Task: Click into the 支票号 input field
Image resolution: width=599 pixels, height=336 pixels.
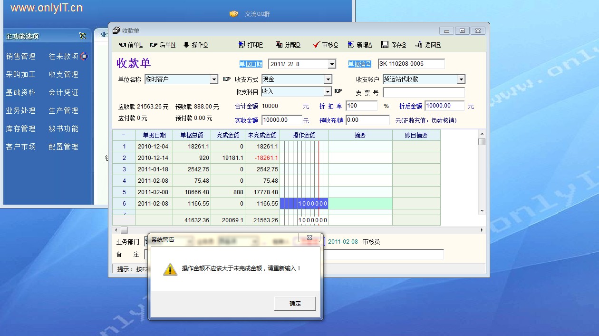Action: (x=424, y=93)
